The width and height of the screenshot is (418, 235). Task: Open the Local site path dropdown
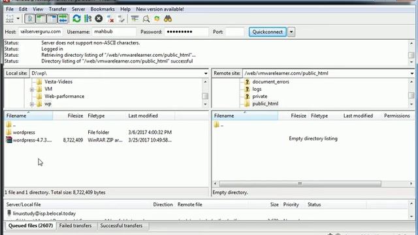click(206, 73)
